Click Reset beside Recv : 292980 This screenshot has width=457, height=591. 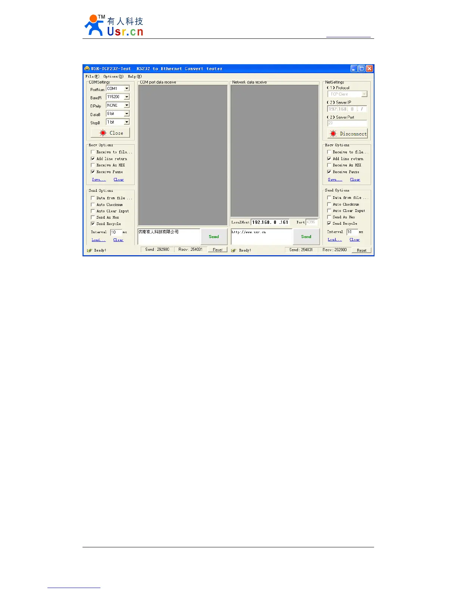tap(361, 250)
